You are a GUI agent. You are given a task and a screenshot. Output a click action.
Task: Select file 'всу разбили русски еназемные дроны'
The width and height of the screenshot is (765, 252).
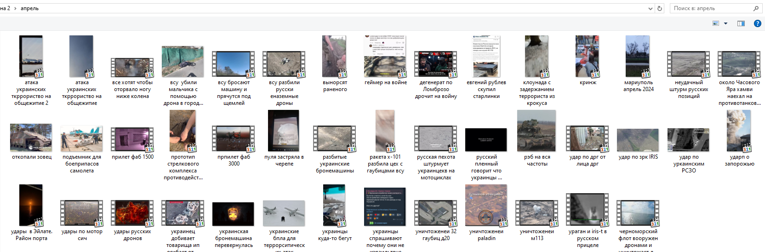(284, 78)
